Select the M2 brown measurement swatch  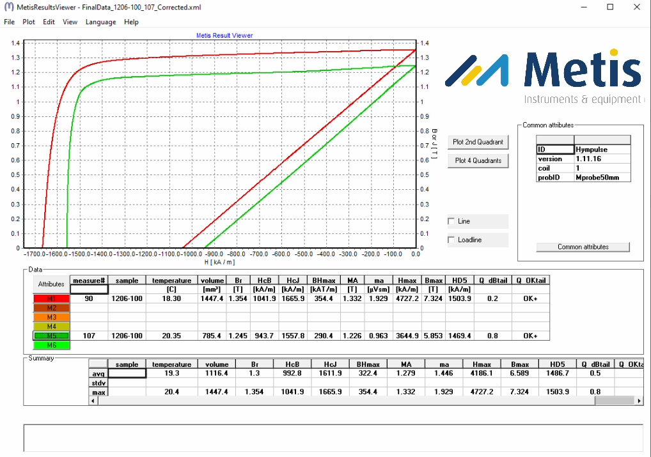pyautogui.click(x=51, y=307)
